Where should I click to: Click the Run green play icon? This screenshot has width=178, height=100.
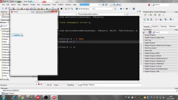tap(47, 9)
